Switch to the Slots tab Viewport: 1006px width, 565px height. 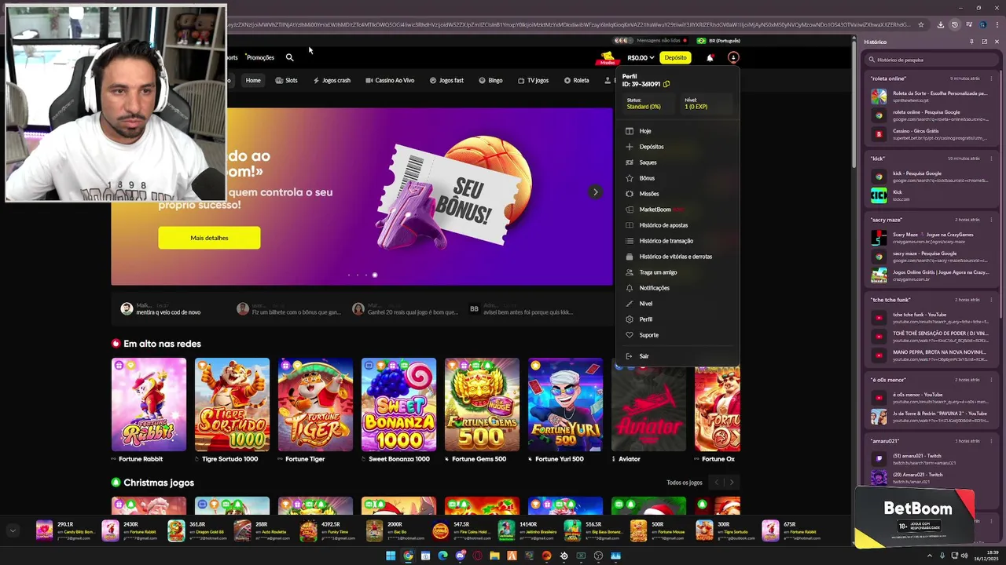coord(286,80)
